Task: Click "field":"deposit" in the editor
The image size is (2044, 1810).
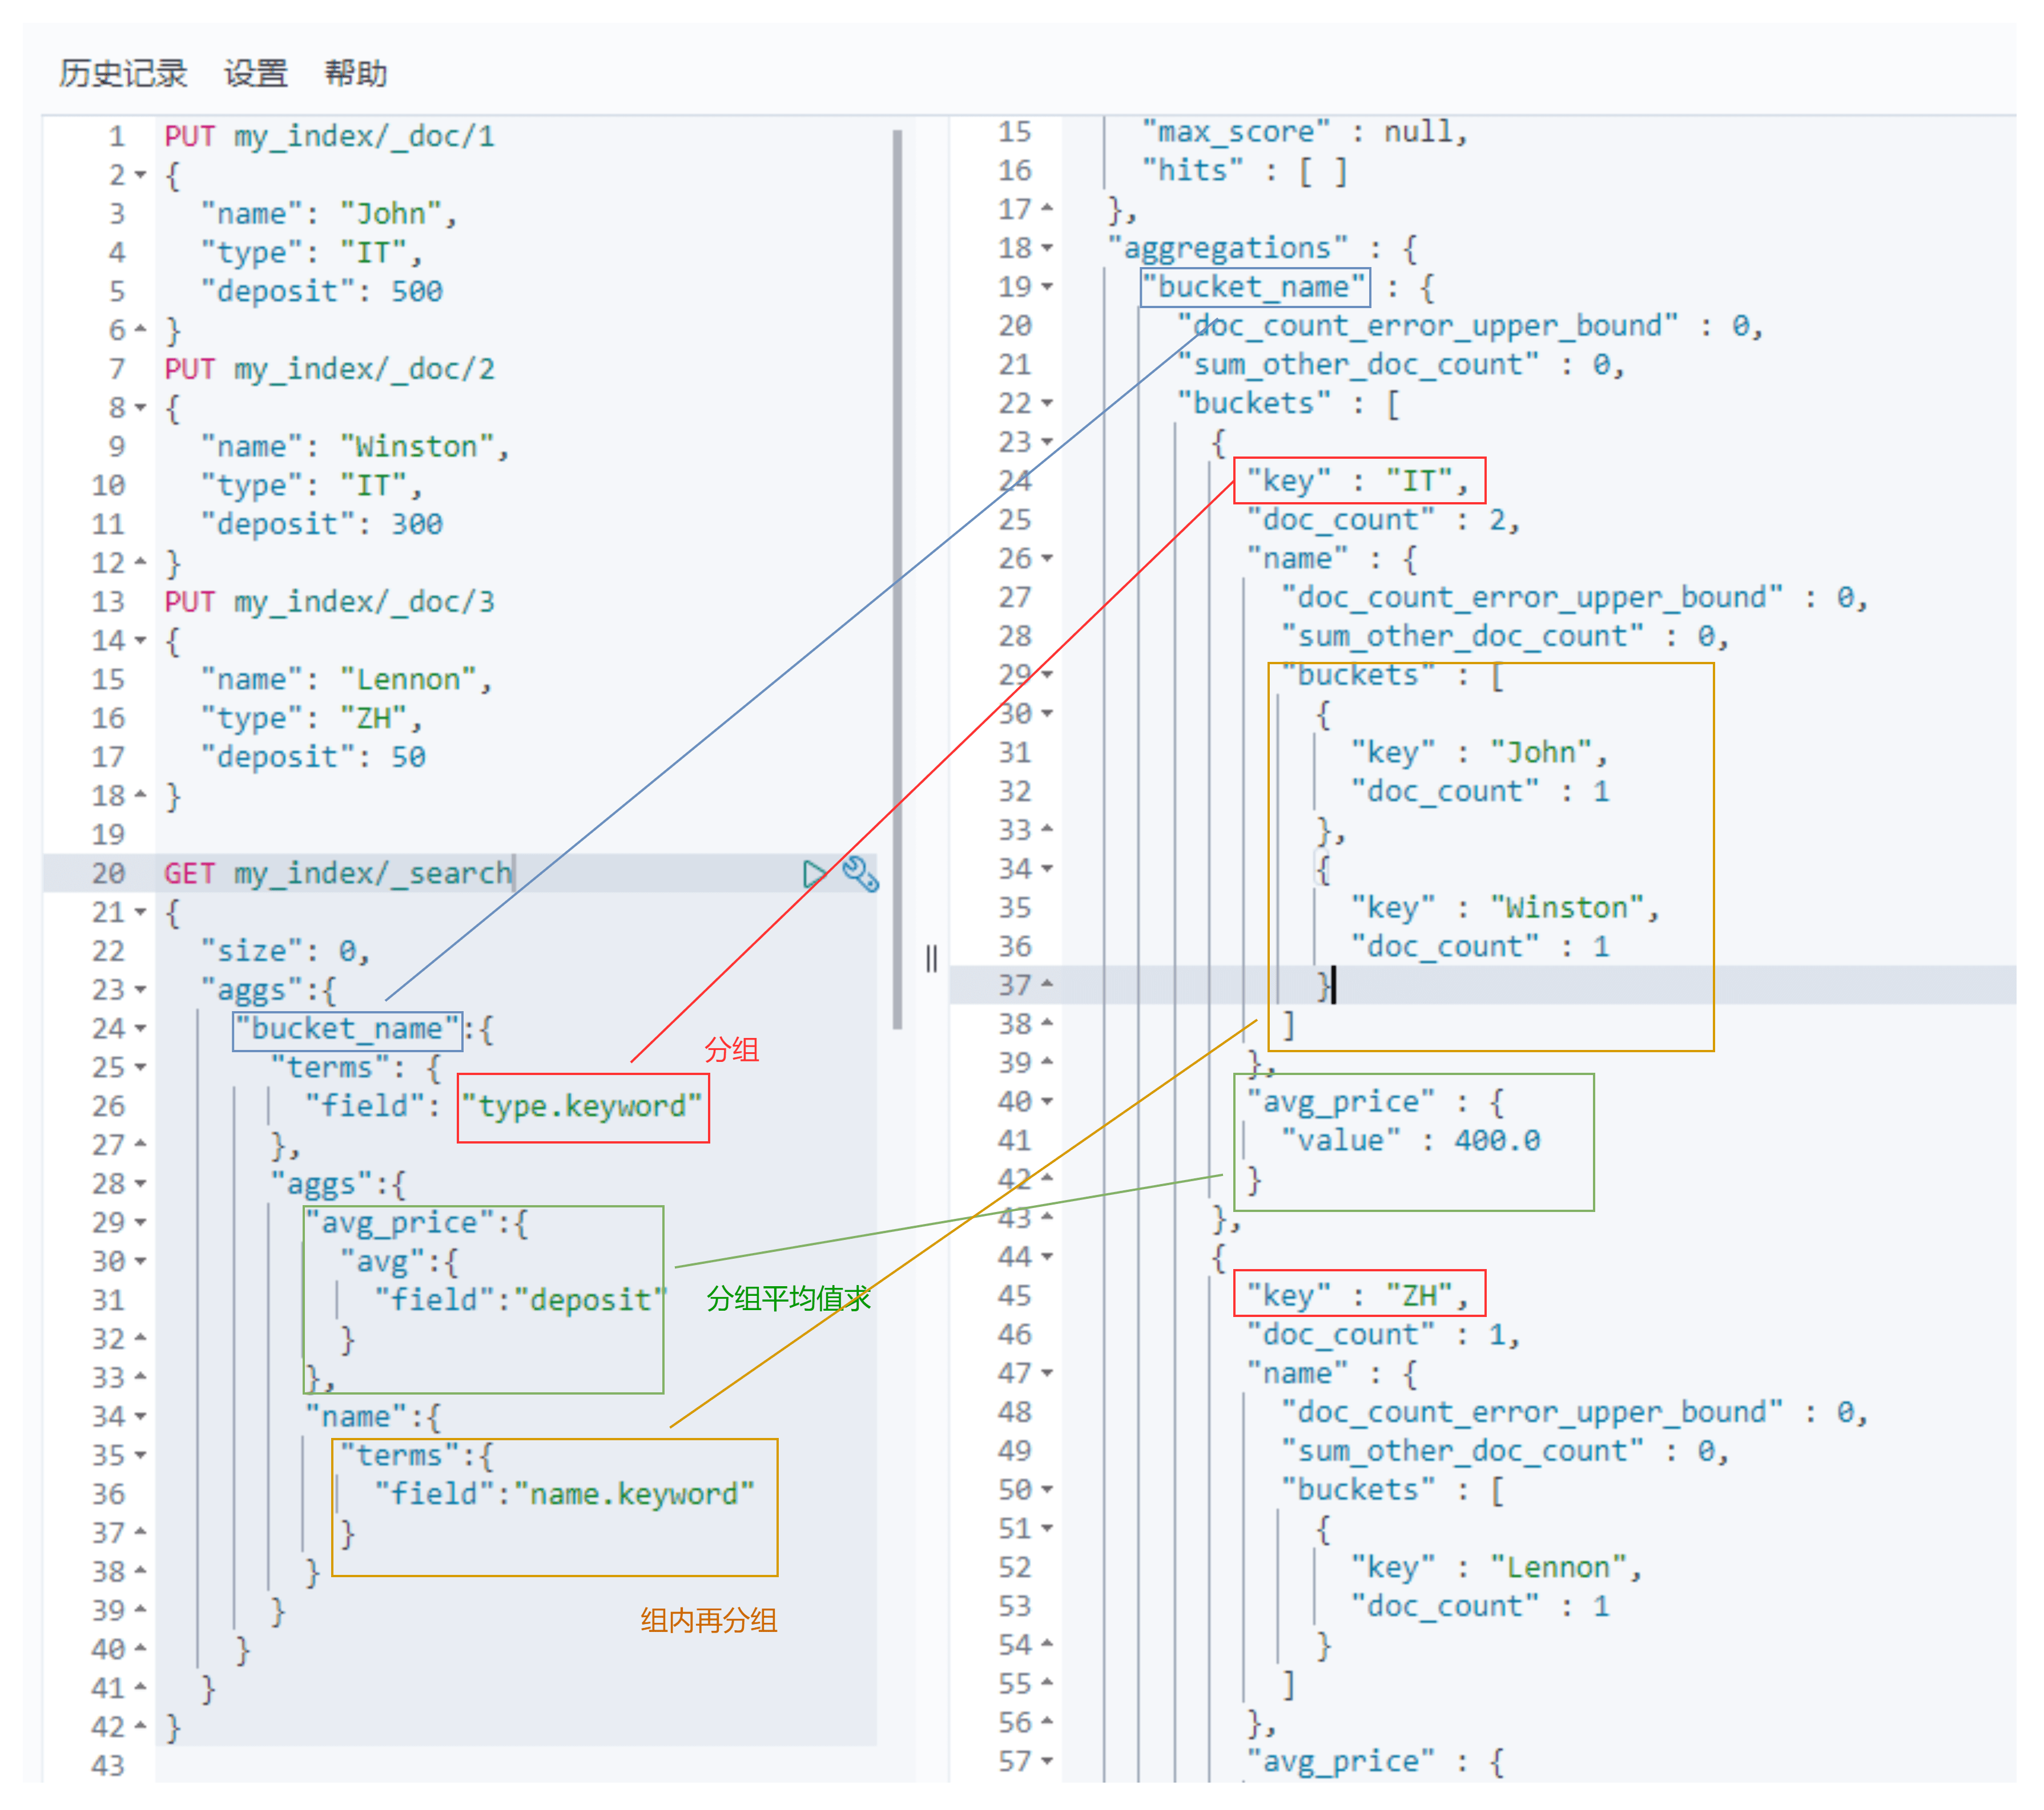Action: (520, 1300)
